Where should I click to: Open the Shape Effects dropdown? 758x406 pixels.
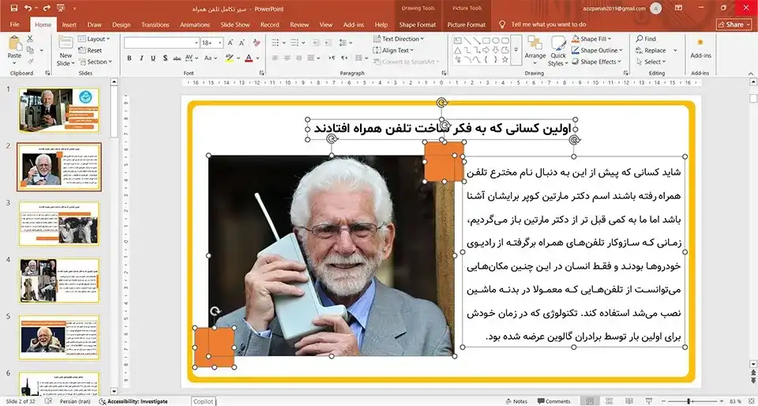pyautogui.click(x=597, y=62)
